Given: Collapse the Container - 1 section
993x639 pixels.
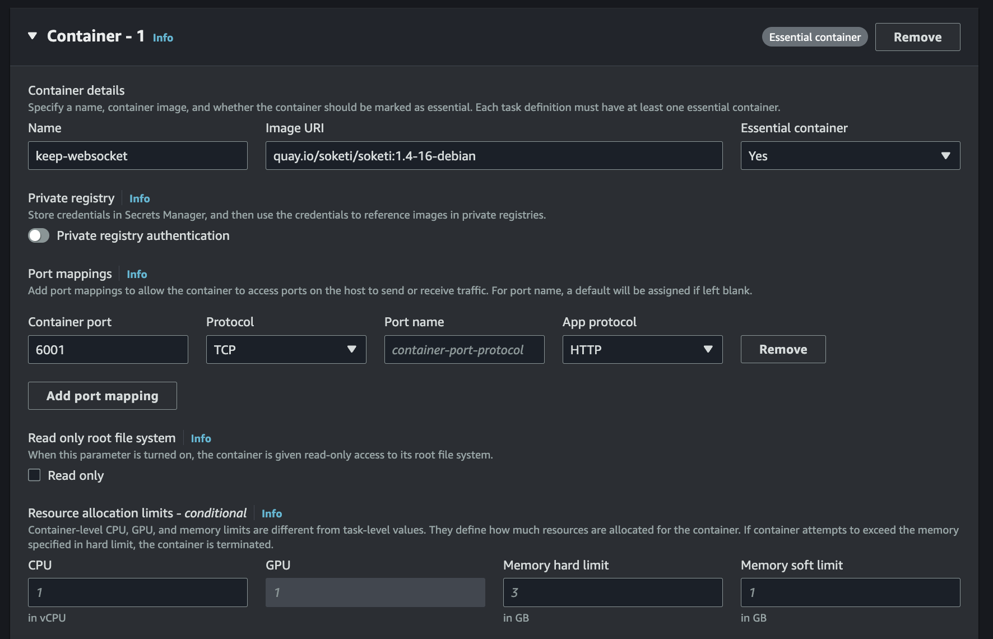Looking at the screenshot, I should [33, 36].
